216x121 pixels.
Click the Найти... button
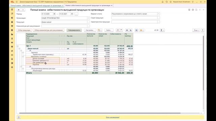[x=109, y=30]
